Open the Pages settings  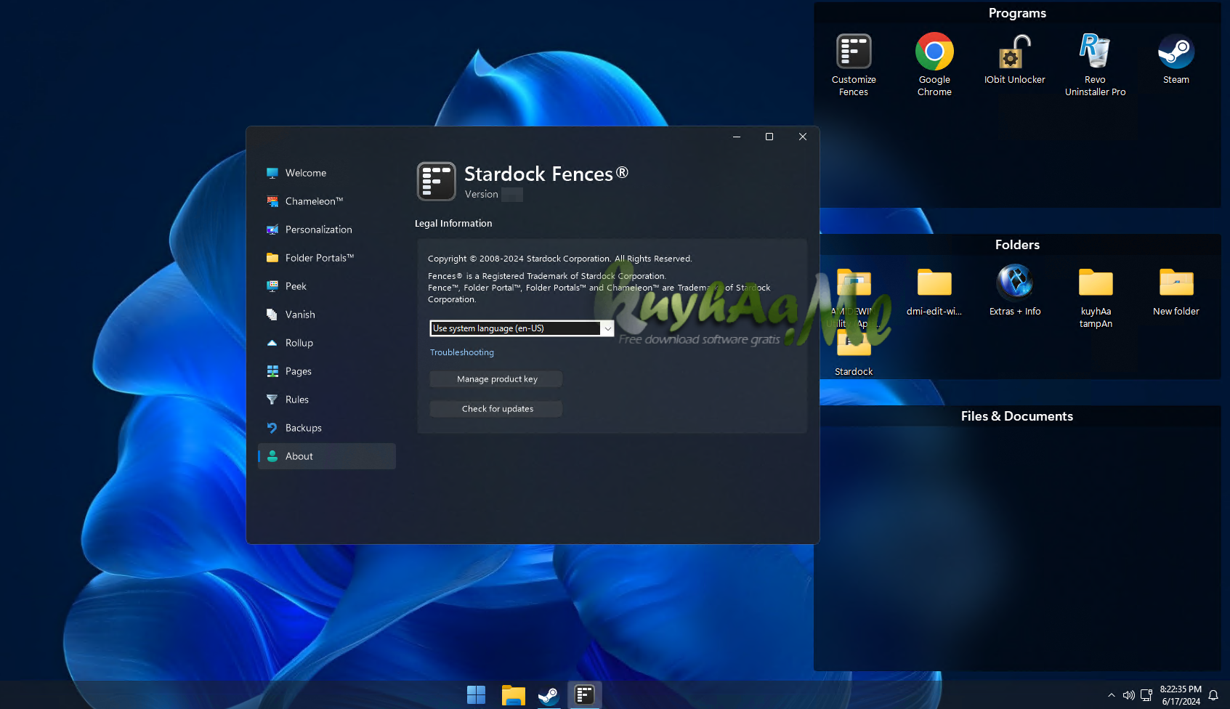[327, 371]
